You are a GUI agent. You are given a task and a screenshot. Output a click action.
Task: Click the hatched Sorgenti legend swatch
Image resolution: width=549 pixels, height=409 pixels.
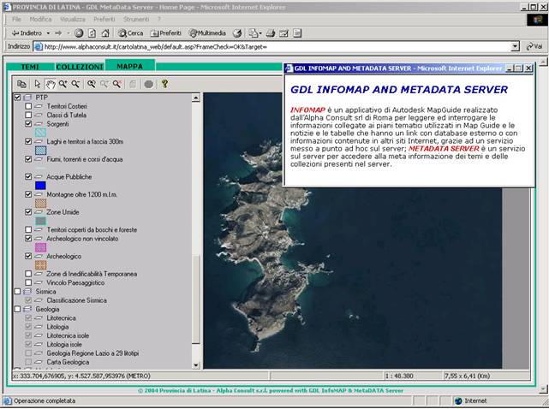pos(40,133)
